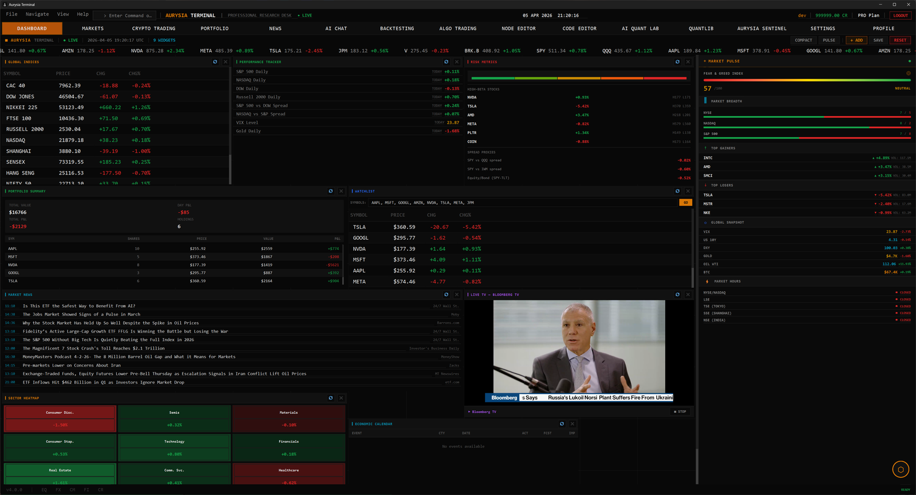Switch to the Crypto Trading tab
This screenshot has width=916, height=495.
click(x=154, y=29)
